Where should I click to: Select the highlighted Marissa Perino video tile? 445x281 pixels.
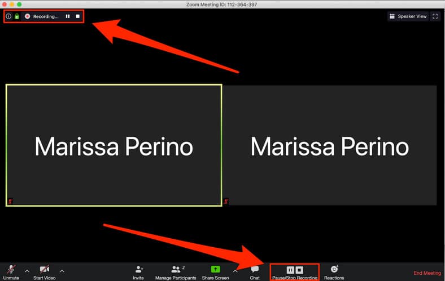[114, 145]
